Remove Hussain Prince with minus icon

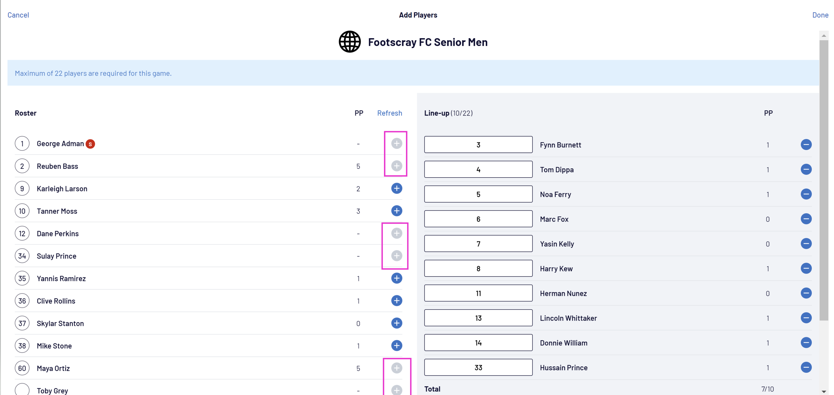(806, 367)
